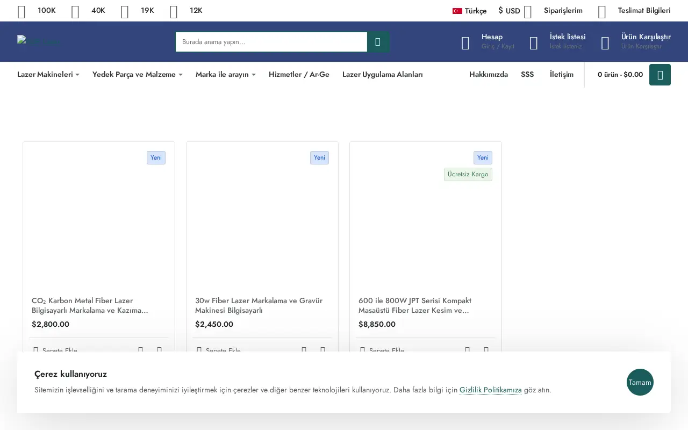688x430 pixels.
Task: Expand the Yedek Parça ve Malzeme menu
Action: (138, 75)
